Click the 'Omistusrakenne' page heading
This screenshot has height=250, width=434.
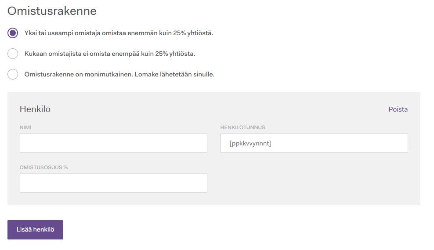click(x=52, y=11)
